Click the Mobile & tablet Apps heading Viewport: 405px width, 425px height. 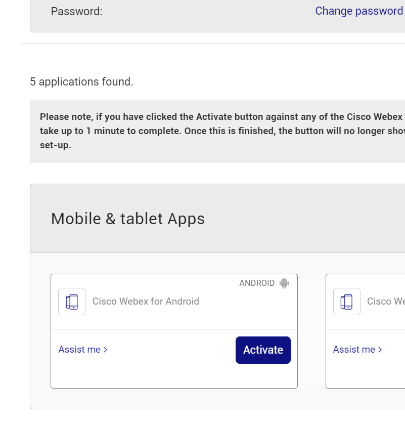coord(128,219)
